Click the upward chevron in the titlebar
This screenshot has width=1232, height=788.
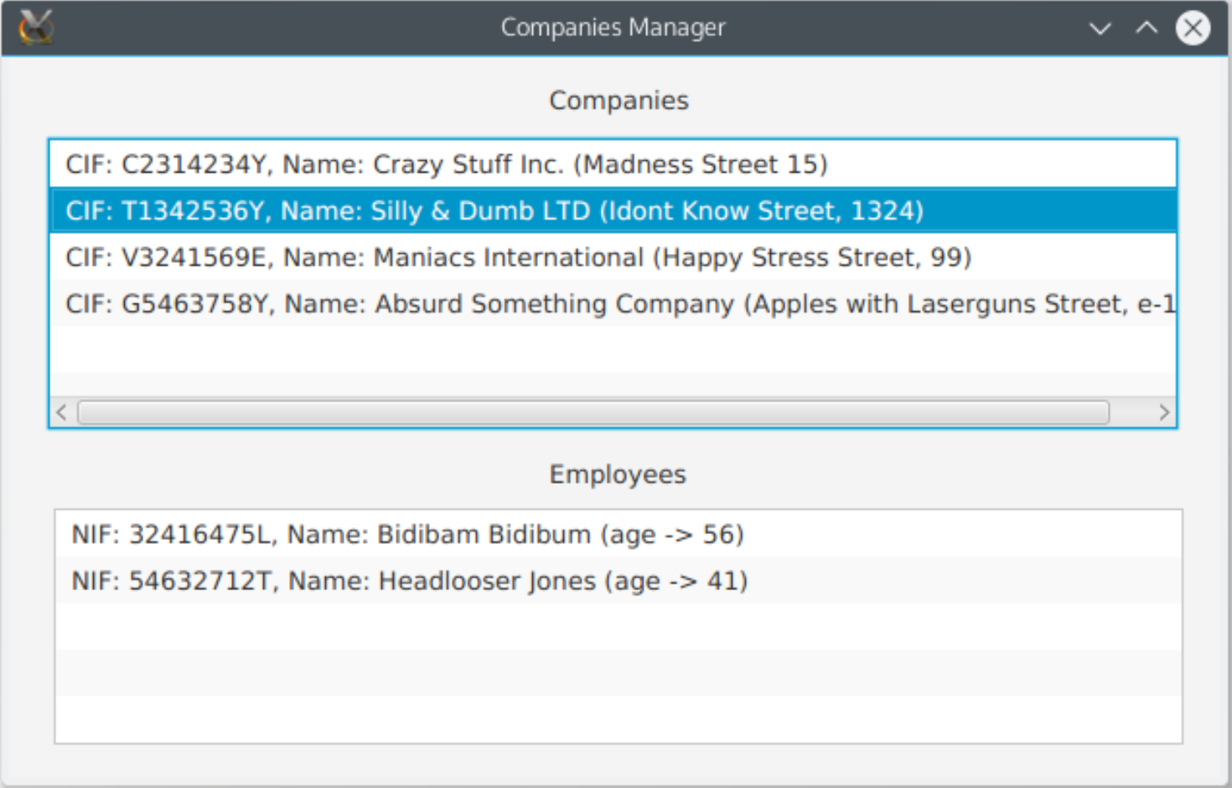coord(1145,28)
